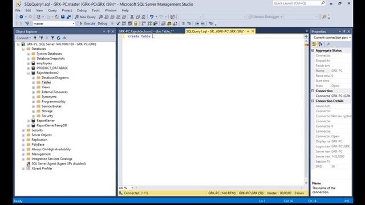Collapse the Rajeshtechzon2 database node

point(28,73)
